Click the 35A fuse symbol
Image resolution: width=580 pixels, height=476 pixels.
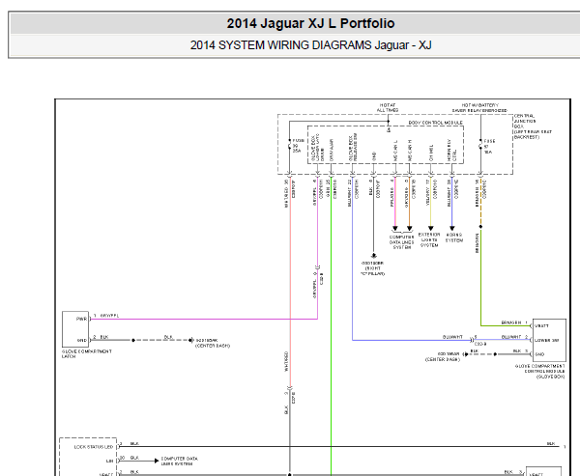(290, 146)
